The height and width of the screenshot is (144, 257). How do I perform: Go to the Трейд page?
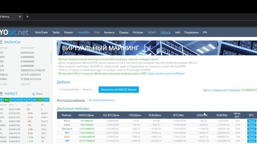(x=56, y=32)
